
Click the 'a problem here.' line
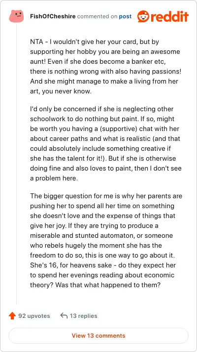click(x=54, y=178)
